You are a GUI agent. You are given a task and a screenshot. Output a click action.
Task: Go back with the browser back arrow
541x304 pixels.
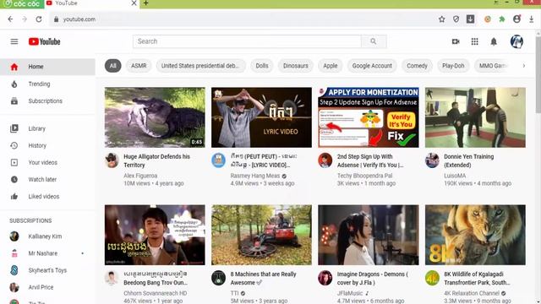10,19
